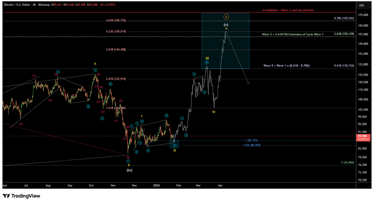Viewport: 374px width, 203px height.
Task: Click the 70,100 price axis label
Action: 363,180
